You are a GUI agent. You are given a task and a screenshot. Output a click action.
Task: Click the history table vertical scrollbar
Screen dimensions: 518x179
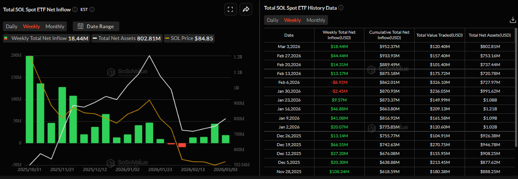pyautogui.click(x=516, y=84)
